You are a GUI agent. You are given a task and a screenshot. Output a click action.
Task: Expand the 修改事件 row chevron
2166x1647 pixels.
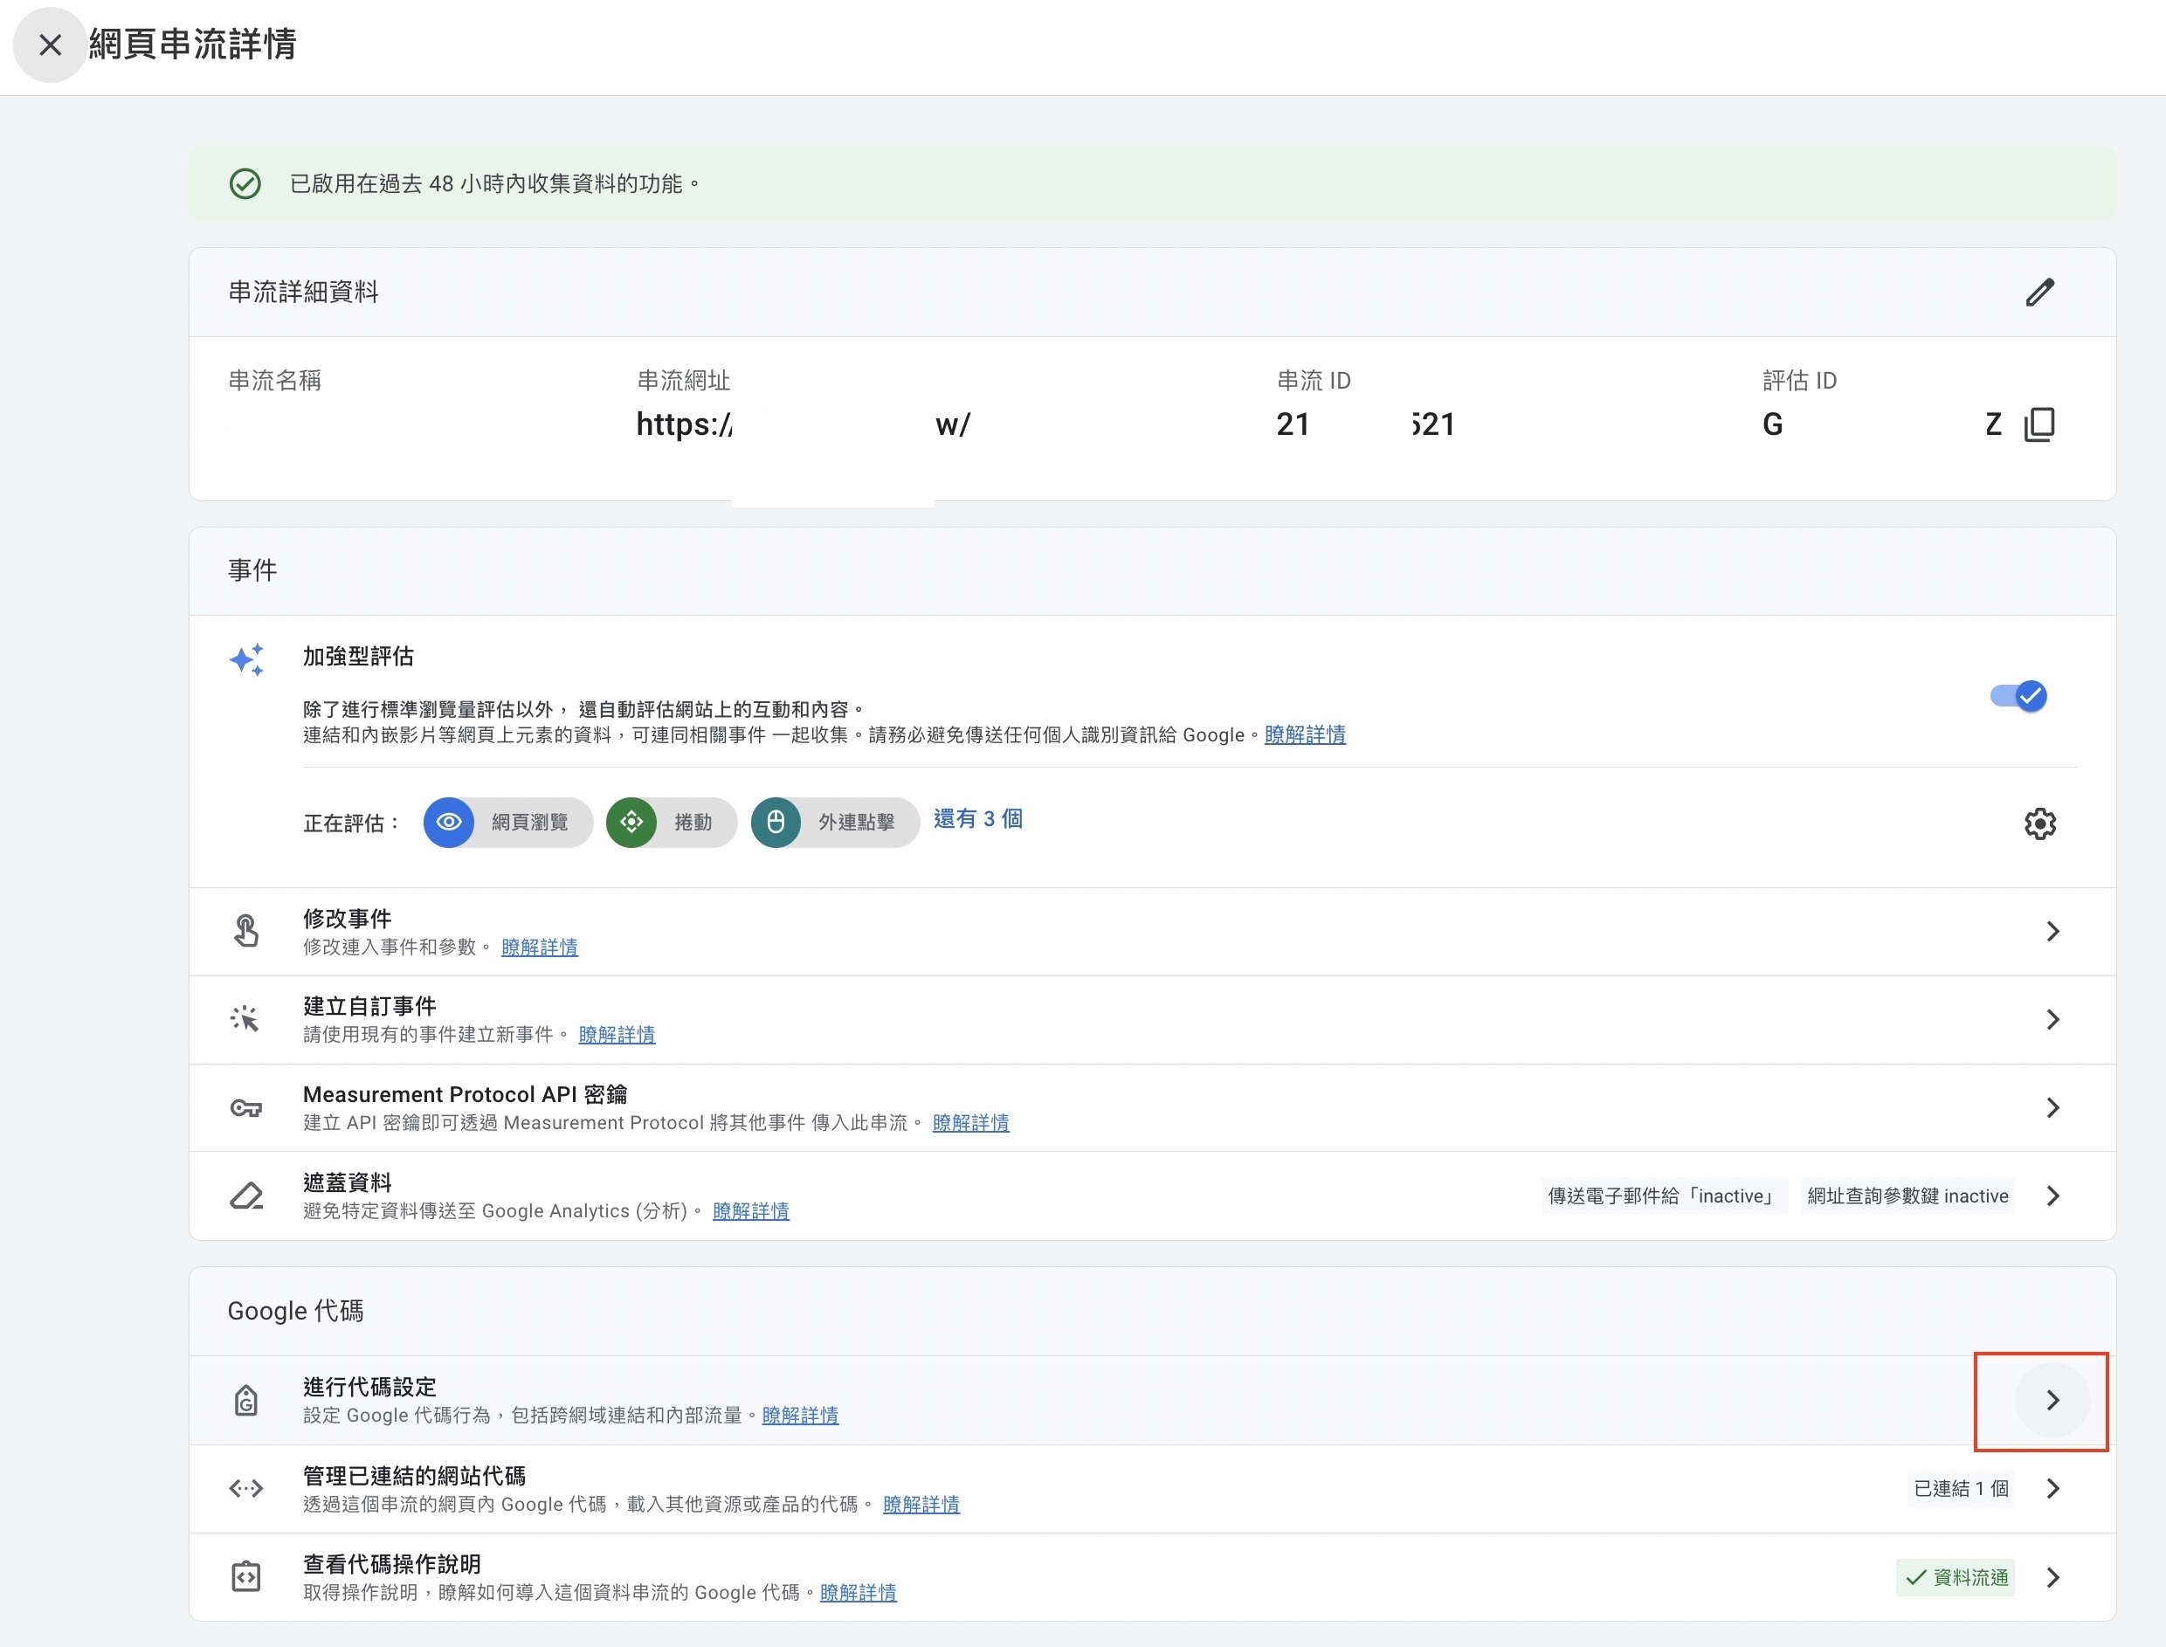click(2052, 931)
